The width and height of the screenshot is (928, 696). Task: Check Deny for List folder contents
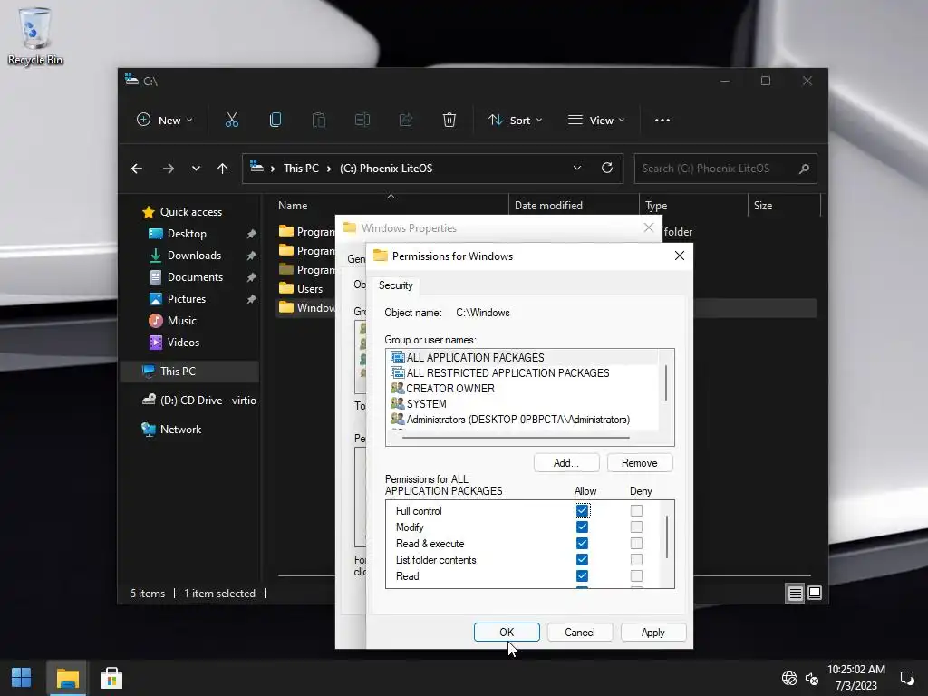coord(636,559)
